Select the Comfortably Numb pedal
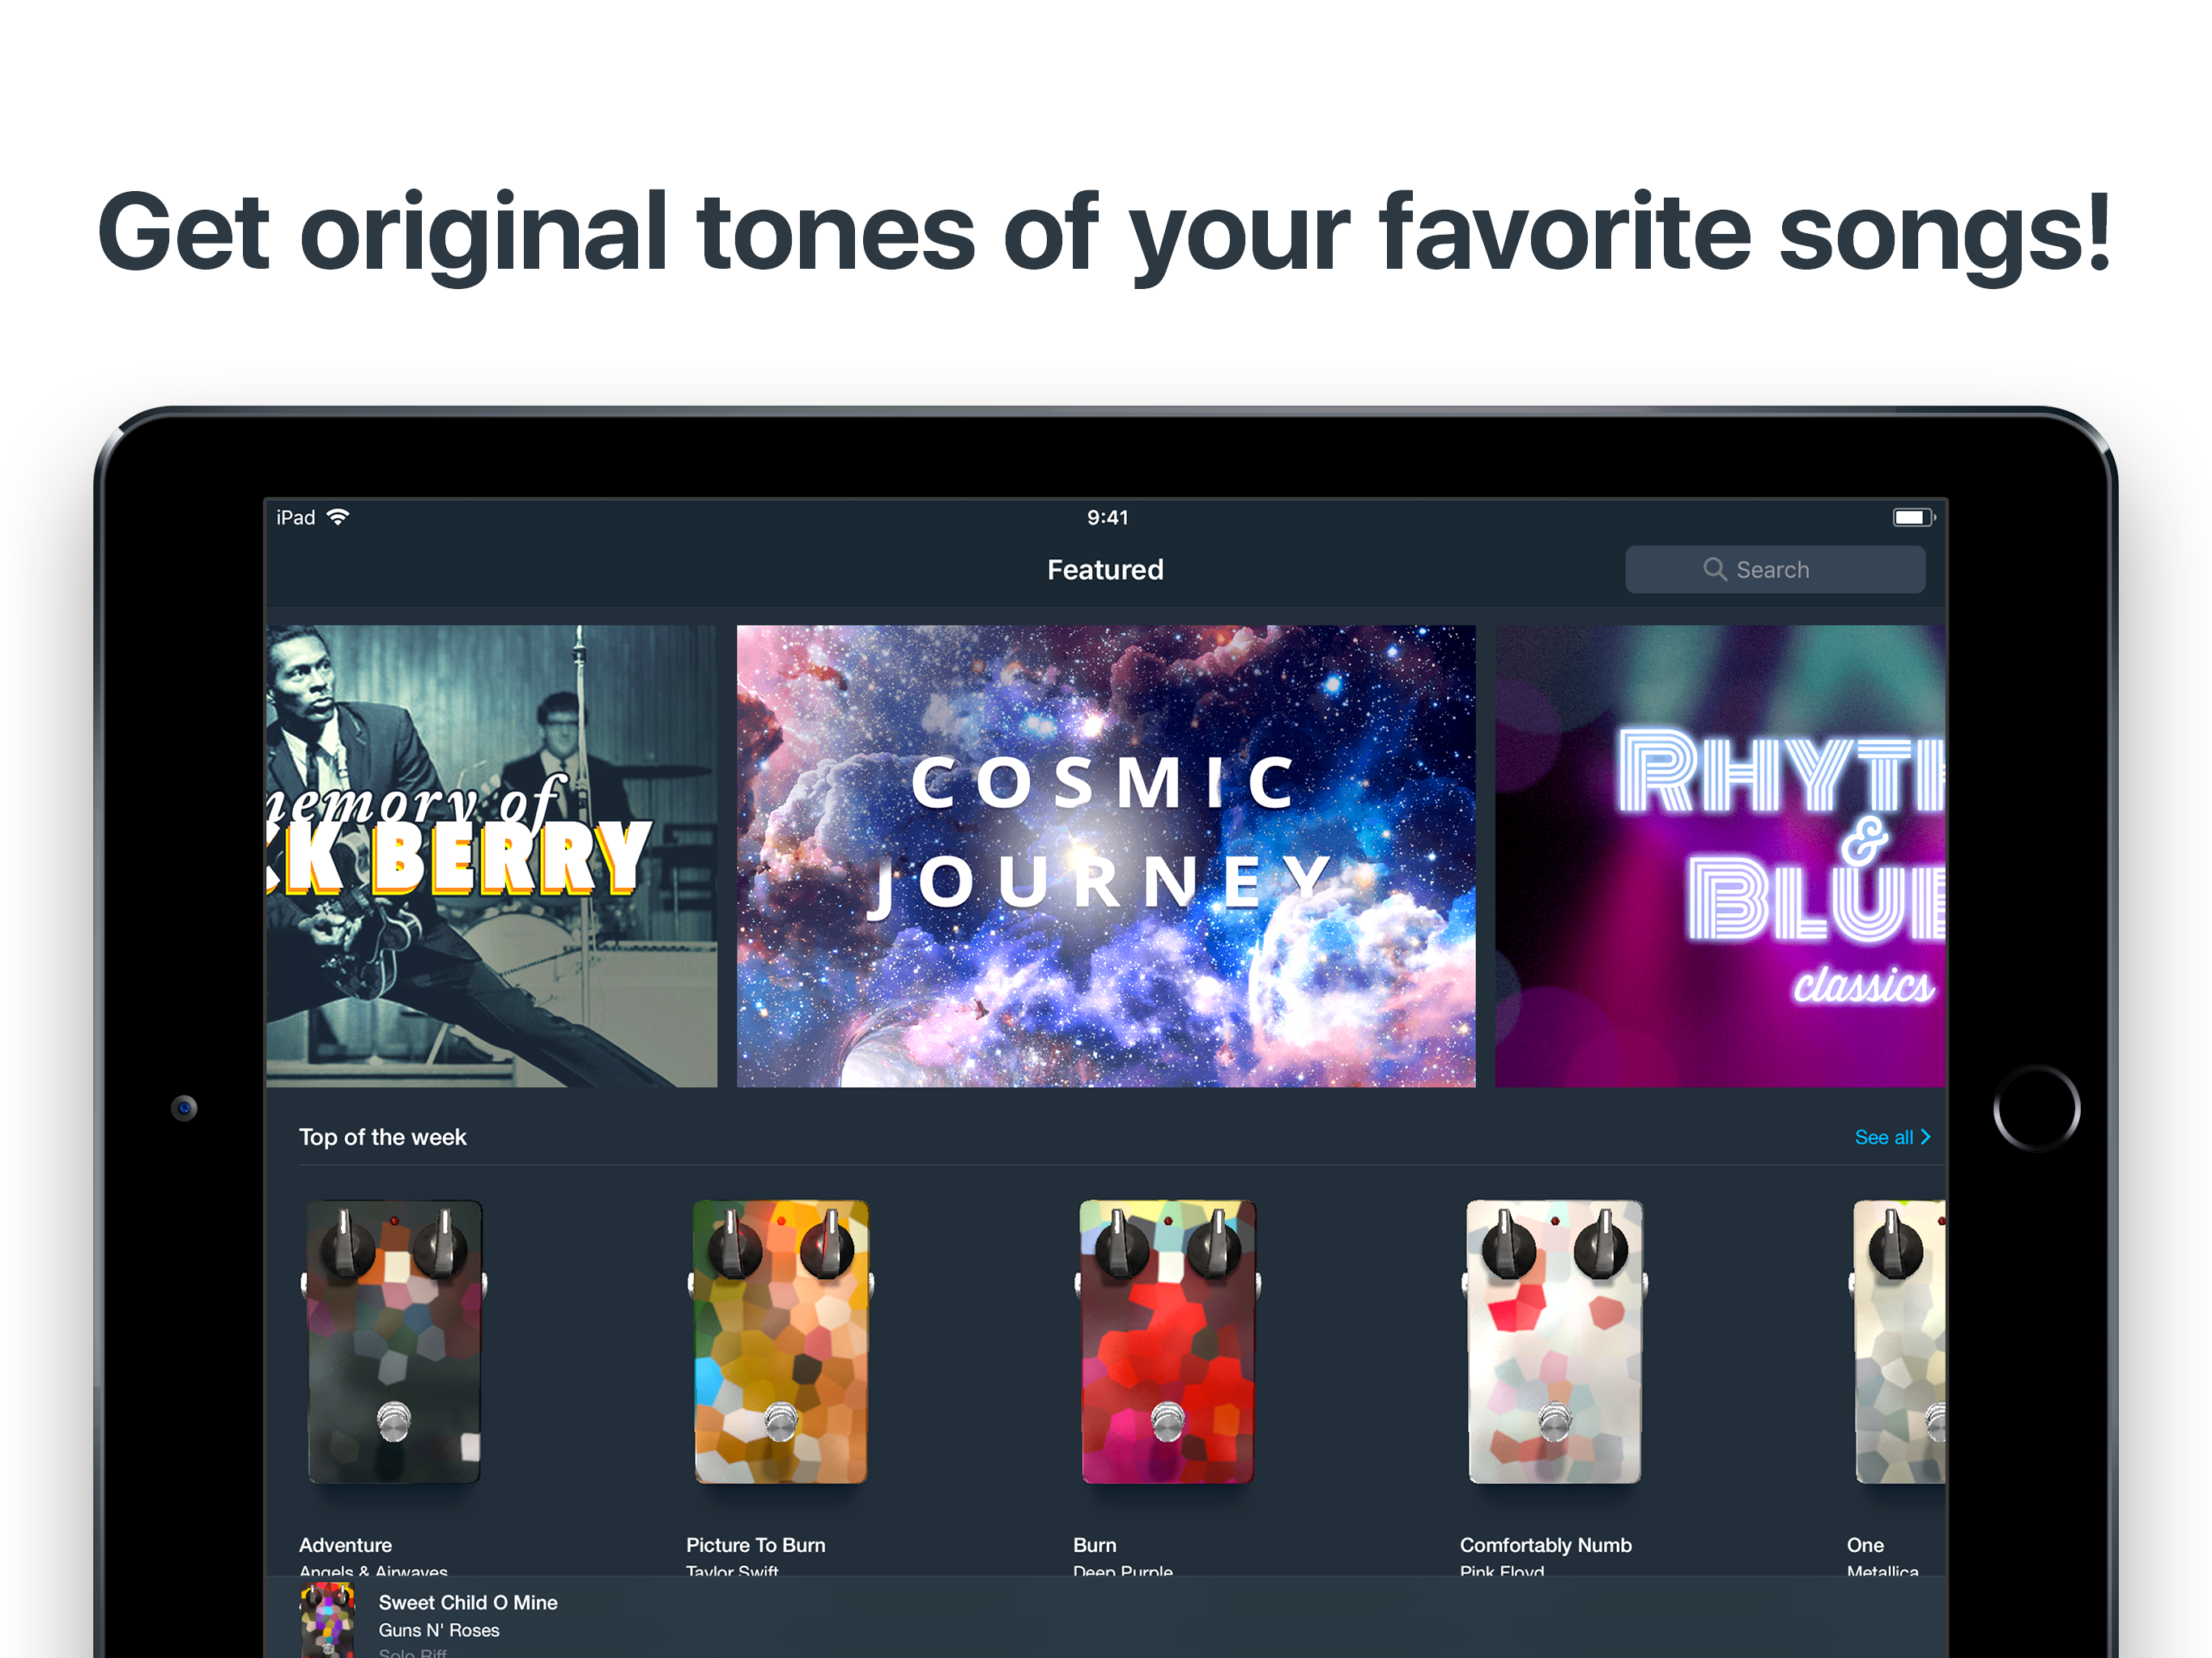The image size is (2212, 1658). [1555, 1342]
